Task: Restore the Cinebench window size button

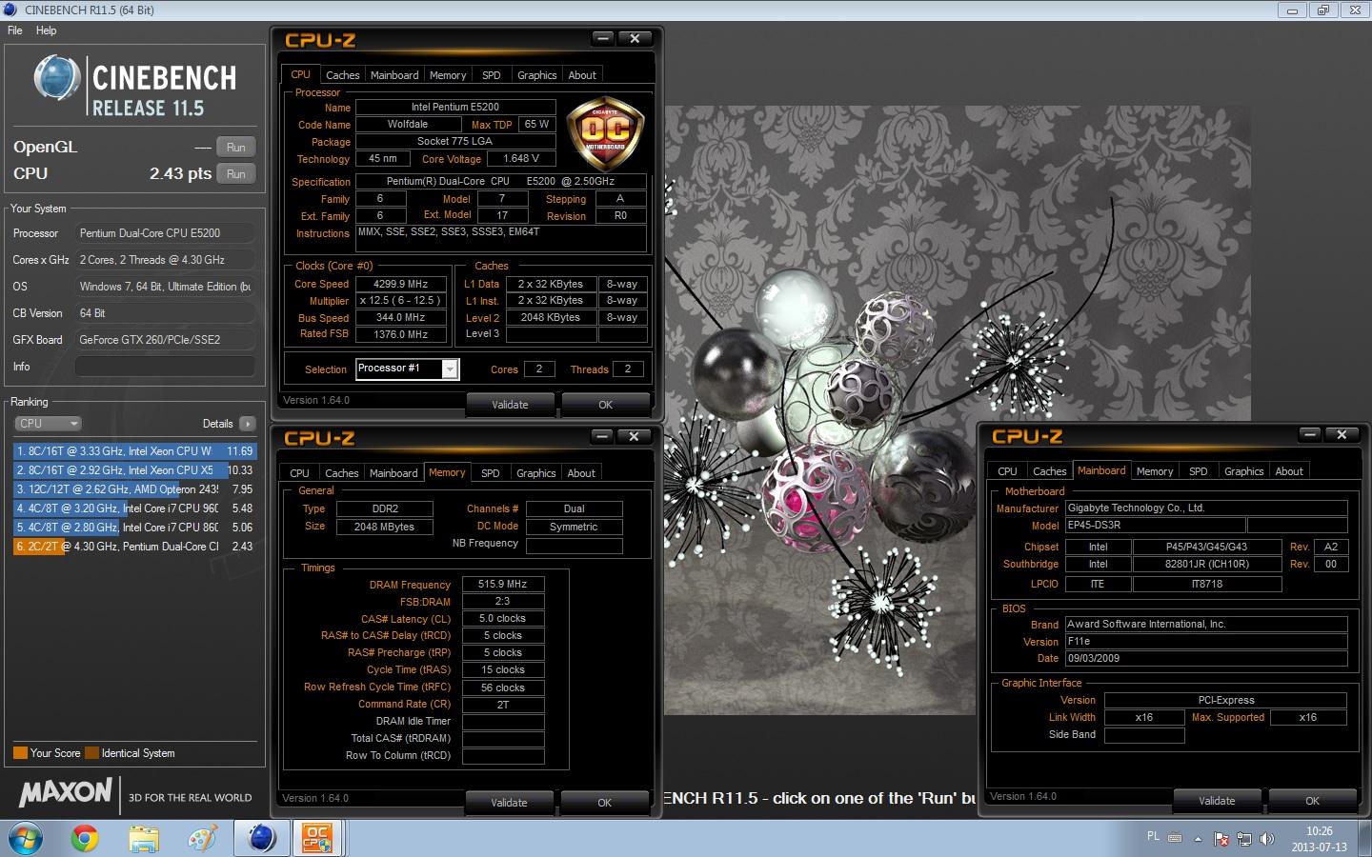Action: click(x=1323, y=10)
